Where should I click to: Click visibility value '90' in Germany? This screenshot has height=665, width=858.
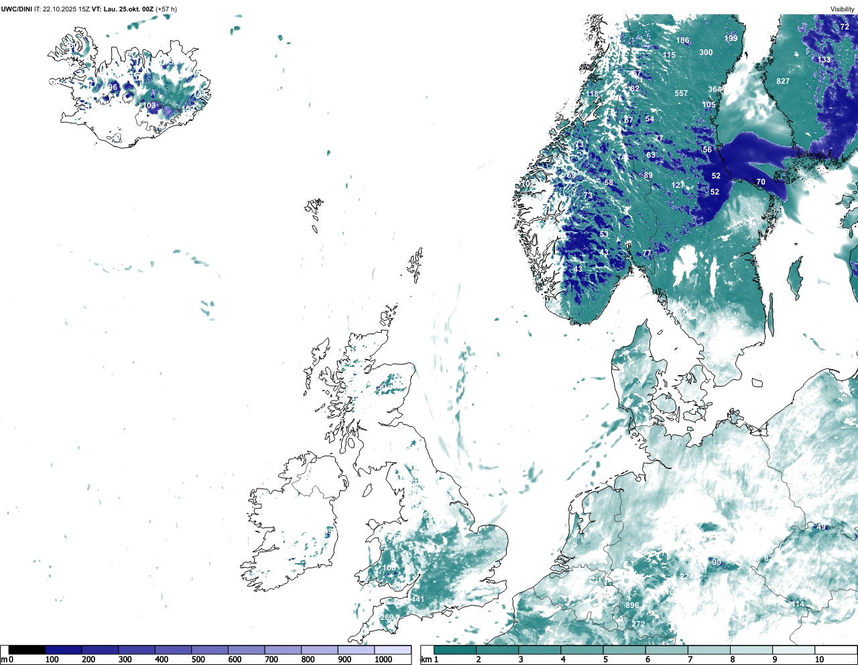[x=717, y=562]
